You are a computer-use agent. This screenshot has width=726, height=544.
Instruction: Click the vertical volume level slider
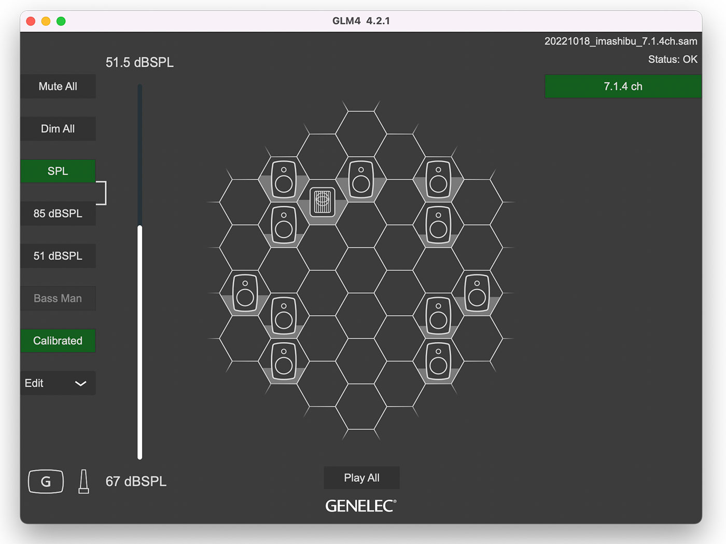point(140,272)
